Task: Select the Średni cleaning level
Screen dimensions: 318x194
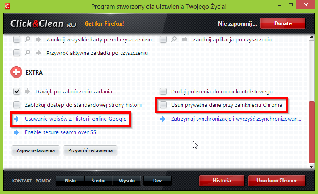Action: pyautogui.click(x=98, y=181)
